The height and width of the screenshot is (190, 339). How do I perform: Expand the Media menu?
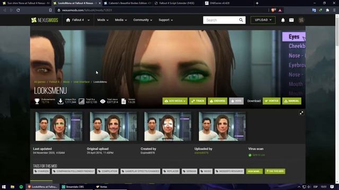(121, 20)
